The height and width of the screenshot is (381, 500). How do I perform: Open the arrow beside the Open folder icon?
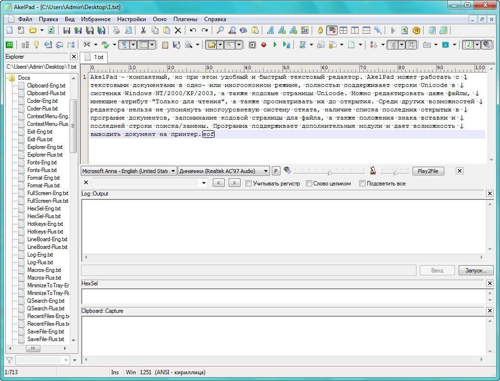tap(42, 30)
